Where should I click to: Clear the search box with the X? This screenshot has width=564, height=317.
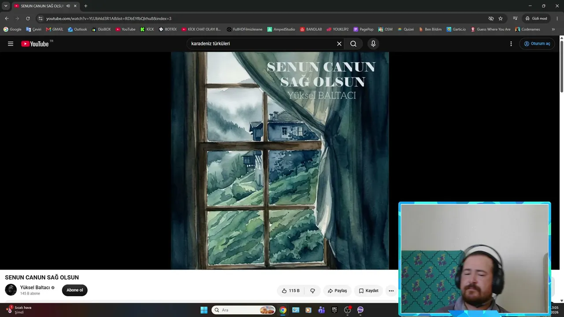339,44
